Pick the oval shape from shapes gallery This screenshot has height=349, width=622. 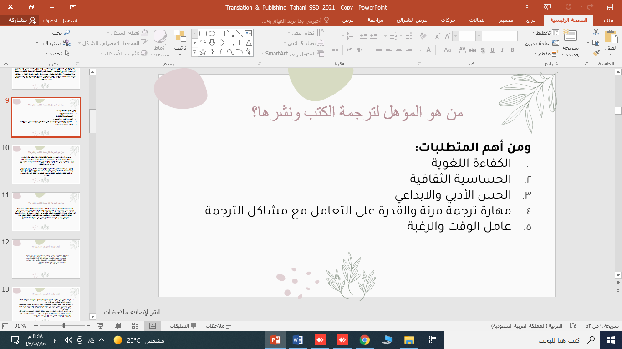(x=212, y=34)
